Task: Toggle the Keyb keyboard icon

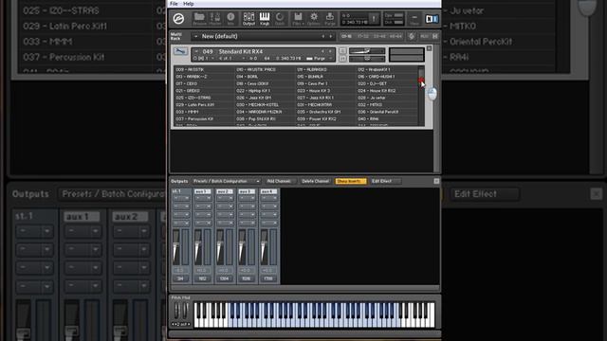Action: (265, 18)
